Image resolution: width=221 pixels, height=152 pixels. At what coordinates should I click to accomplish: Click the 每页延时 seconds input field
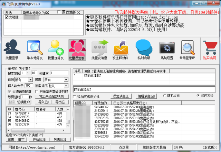coord(25,97)
